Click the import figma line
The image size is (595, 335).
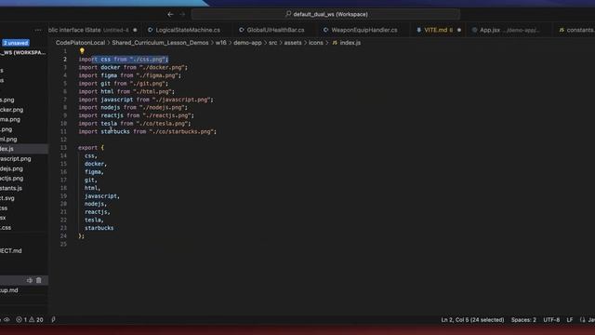click(130, 75)
